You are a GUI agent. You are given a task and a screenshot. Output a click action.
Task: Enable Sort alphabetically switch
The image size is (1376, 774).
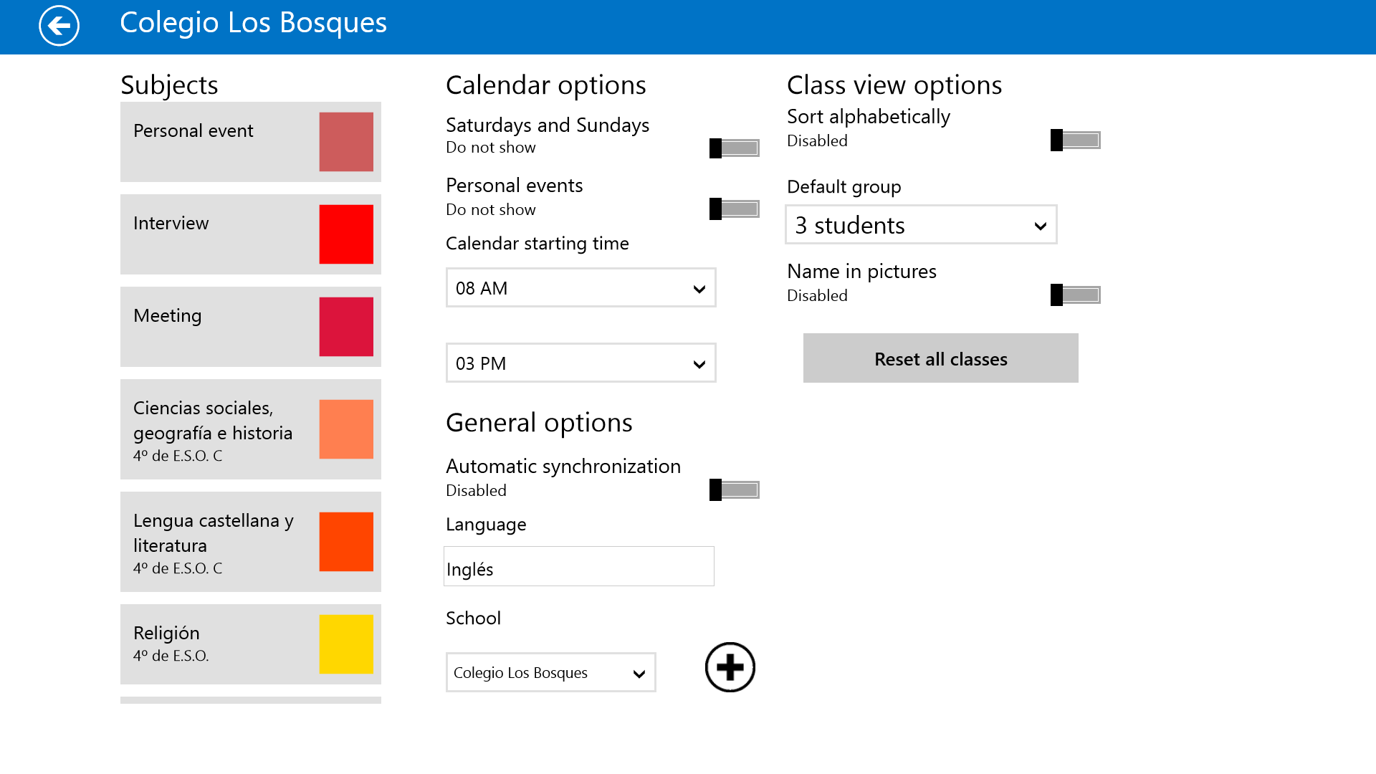coord(1076,140)
